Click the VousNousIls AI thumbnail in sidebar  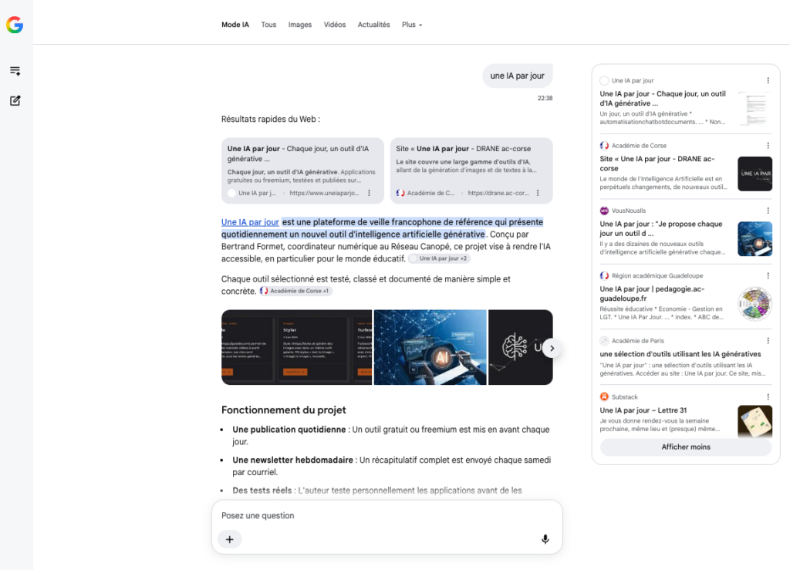pyautogui.click(x=755, y=238)
